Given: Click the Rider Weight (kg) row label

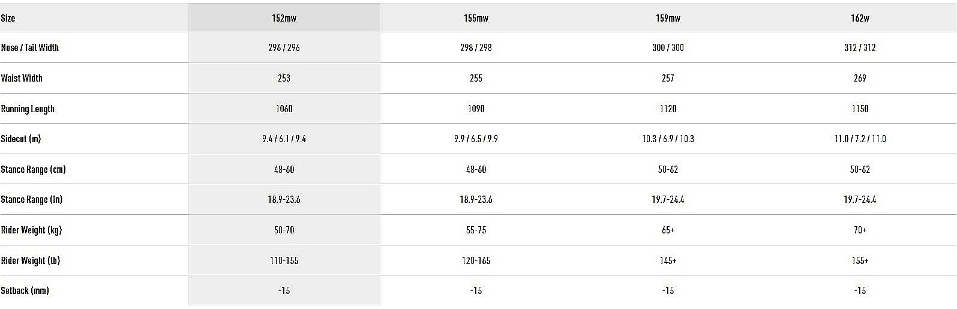Looking at the screenshot, I should (x=31, y=230).
